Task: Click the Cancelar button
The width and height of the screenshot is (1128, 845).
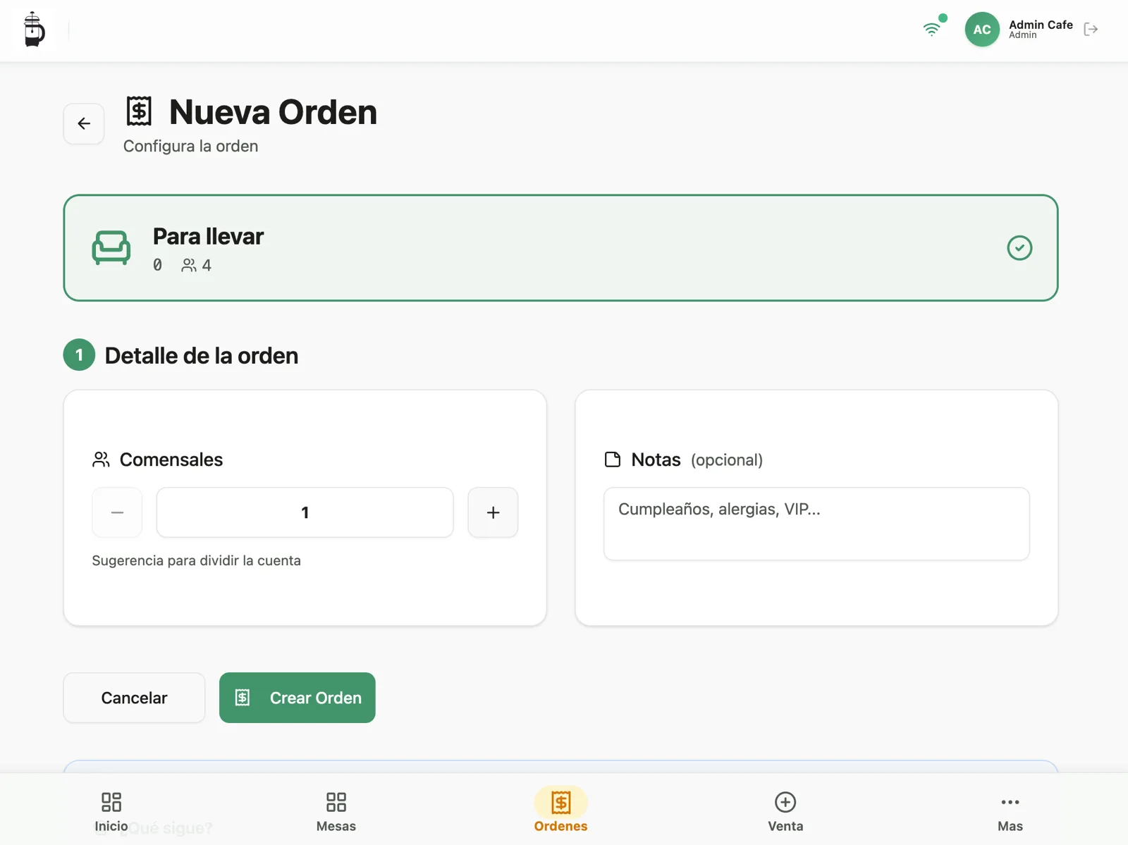Action: 134,698
